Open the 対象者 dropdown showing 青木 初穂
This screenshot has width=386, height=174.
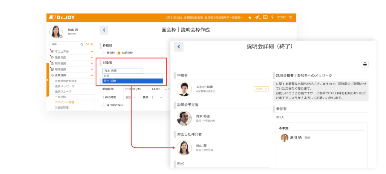point(123,70)
